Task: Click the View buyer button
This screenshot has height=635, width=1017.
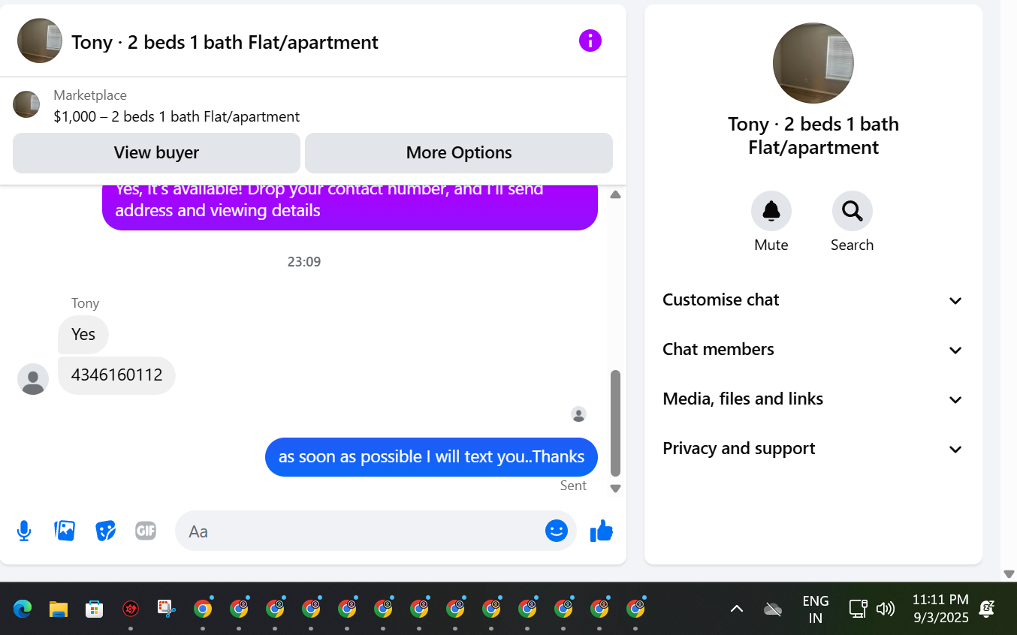Action: pos(156,152)
